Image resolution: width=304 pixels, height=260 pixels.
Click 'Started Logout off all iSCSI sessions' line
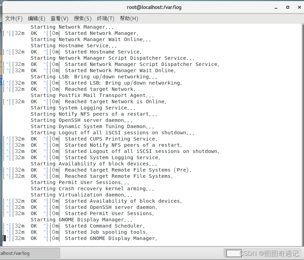click(x=142, y=151)
